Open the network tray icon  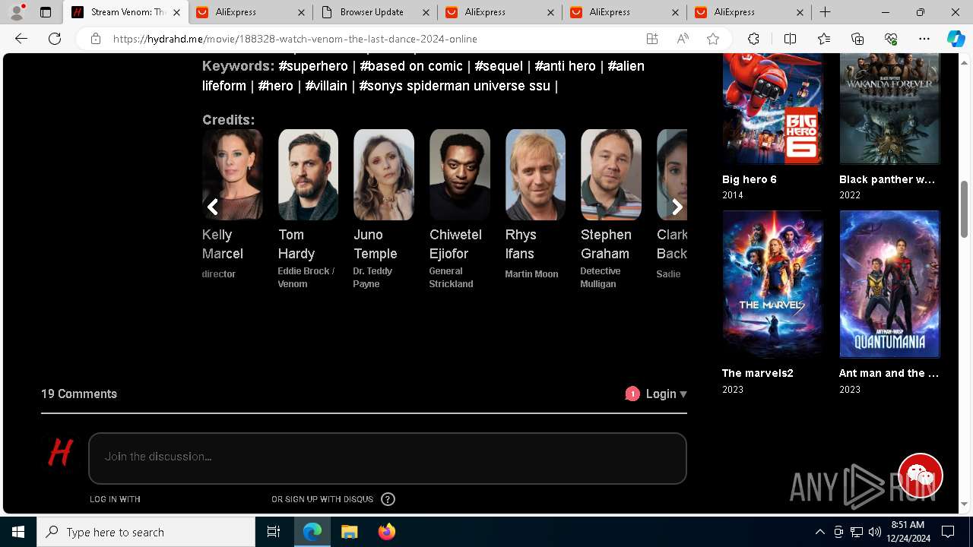(857, 532)
